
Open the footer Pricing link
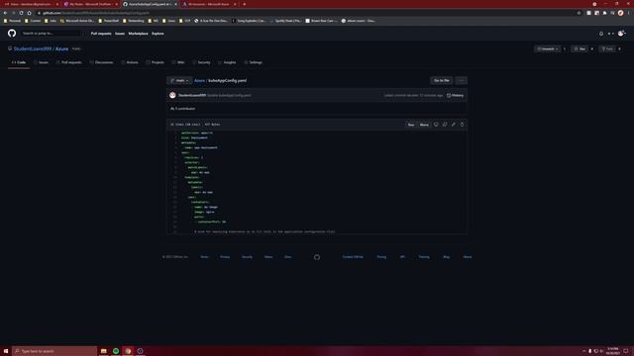381,257
